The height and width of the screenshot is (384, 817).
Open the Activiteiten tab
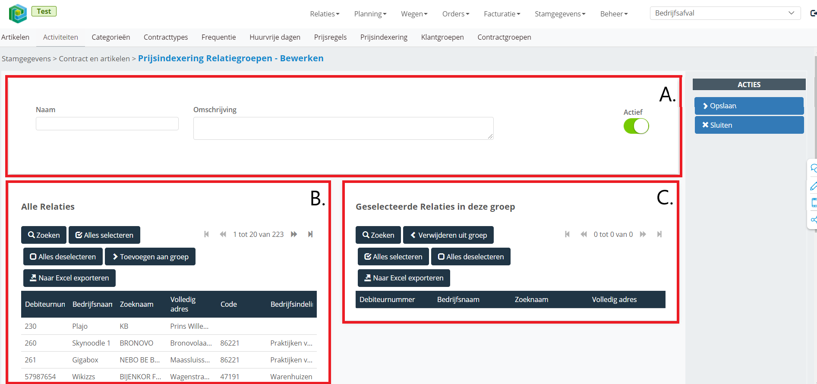[60, 37]
